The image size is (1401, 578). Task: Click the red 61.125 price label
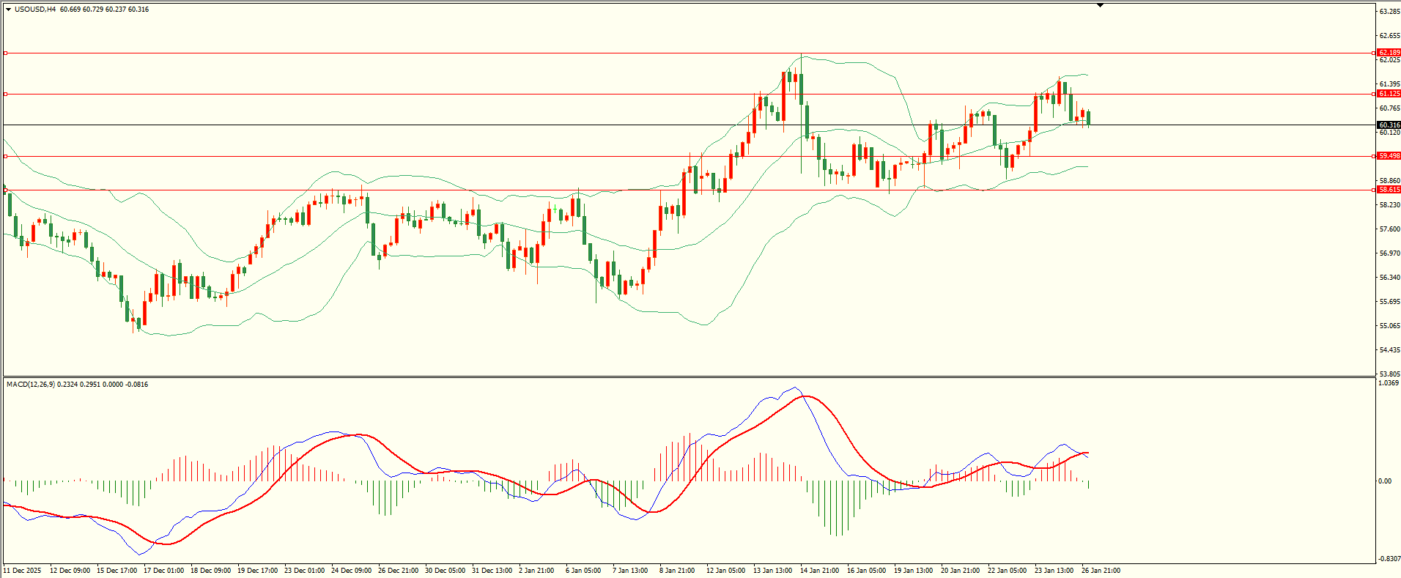pyautogui.click(x=1389, y=94)
